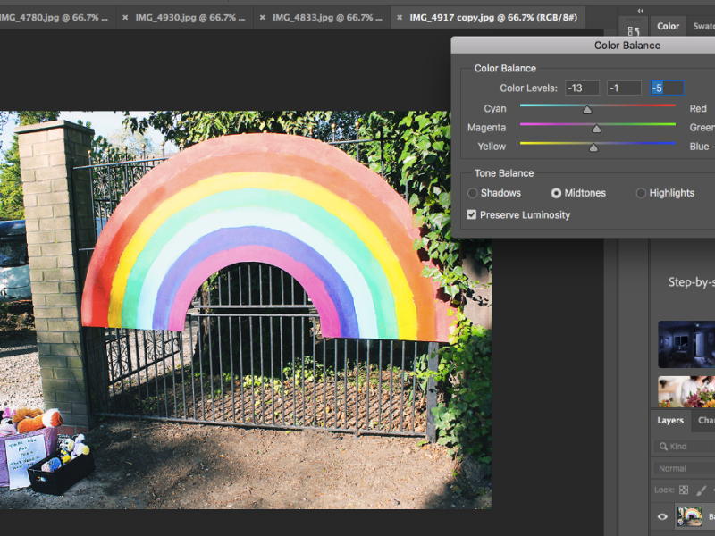The height and width of the screenshot is (536, 715).
Task: Collapse the panel group to icons
Action: coord(641,10)
